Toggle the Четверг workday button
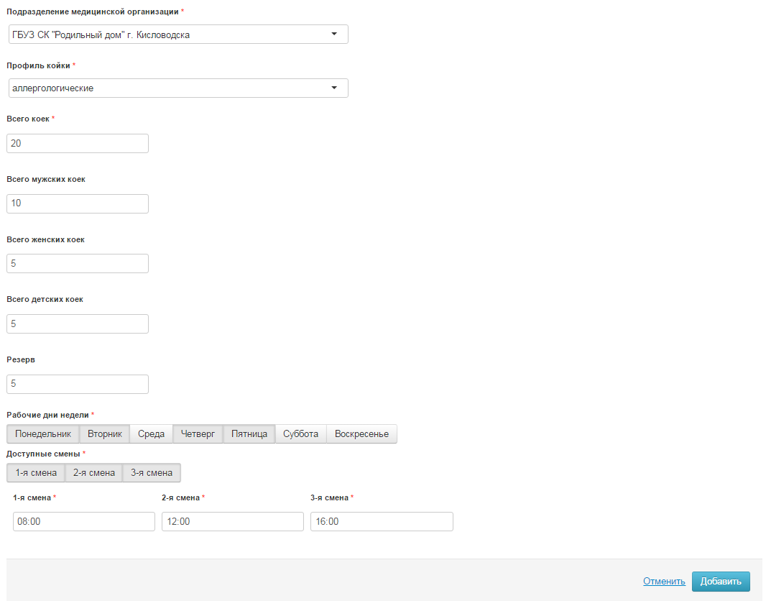The image size is (766, 601). [x=198, y=434]
